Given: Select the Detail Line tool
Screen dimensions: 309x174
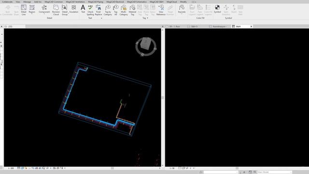Looking at the screenshot, I should [24, 10].
